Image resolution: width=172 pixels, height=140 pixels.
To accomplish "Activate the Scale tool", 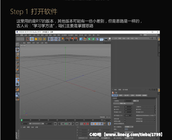I will 36,39.
